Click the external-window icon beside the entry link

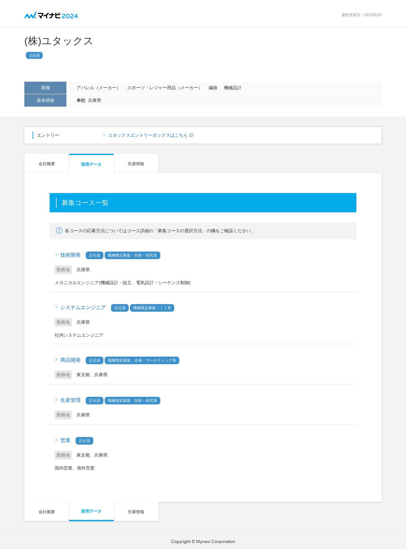(x=191, y=135)
